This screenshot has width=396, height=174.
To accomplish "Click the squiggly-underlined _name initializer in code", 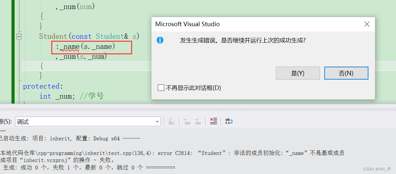I will pyautogui.click(x=70, y=47).
